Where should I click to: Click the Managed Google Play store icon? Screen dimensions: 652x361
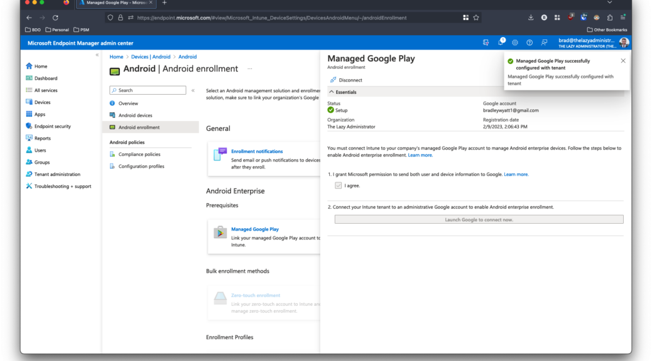click(x=220, y=233)
